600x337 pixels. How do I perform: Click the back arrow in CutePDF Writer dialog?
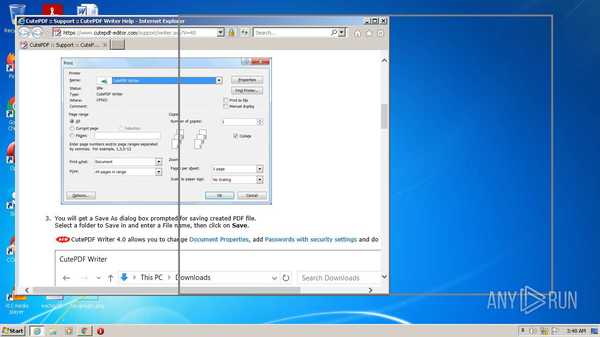tap(66, 278)
